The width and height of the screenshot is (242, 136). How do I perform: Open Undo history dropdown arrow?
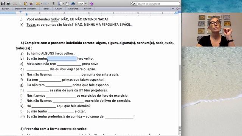click(41, 4)
